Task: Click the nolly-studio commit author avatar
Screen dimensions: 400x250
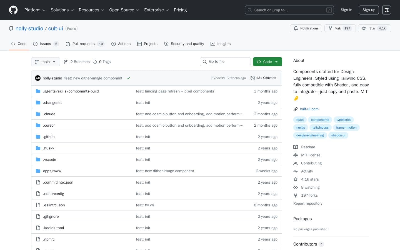Action: [38, 78]
